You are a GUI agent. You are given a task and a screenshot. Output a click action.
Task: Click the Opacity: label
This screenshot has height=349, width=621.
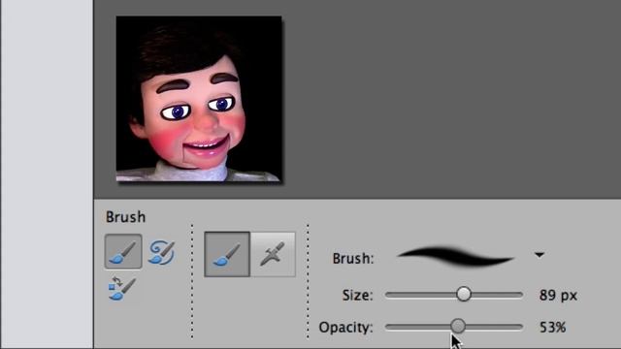tap(345, 328)
